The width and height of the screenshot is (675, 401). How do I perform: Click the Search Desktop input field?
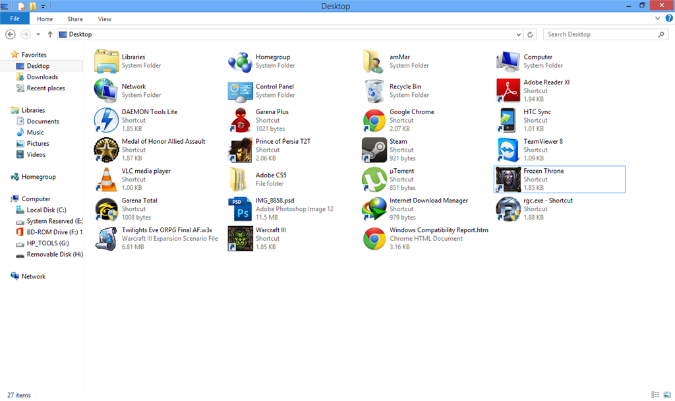(x=606, y=34)
